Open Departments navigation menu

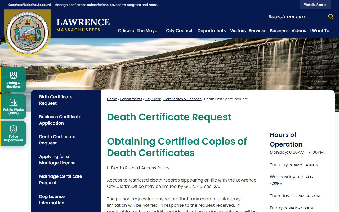tap(212, 30)
